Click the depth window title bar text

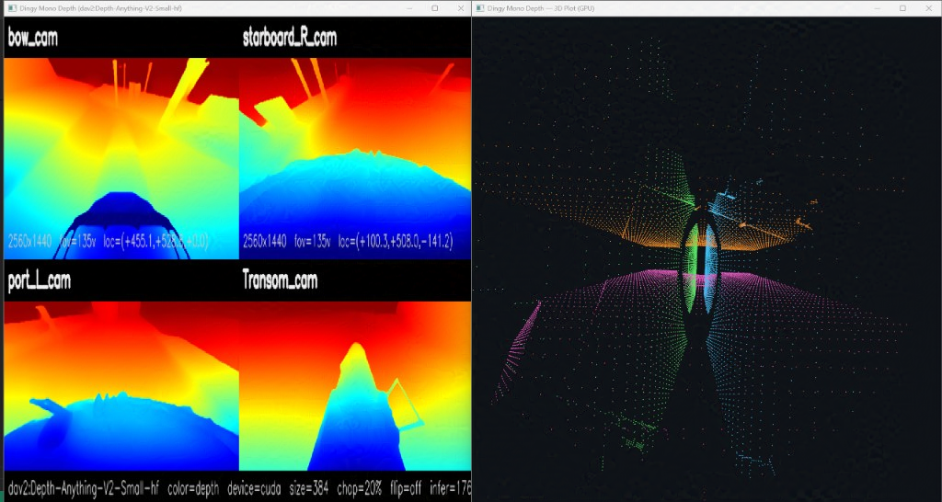[x=99, y=8]
